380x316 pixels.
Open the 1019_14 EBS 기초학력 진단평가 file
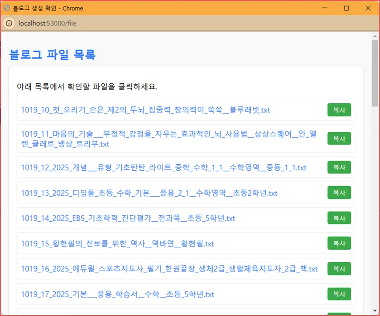(x=128, y=218)
